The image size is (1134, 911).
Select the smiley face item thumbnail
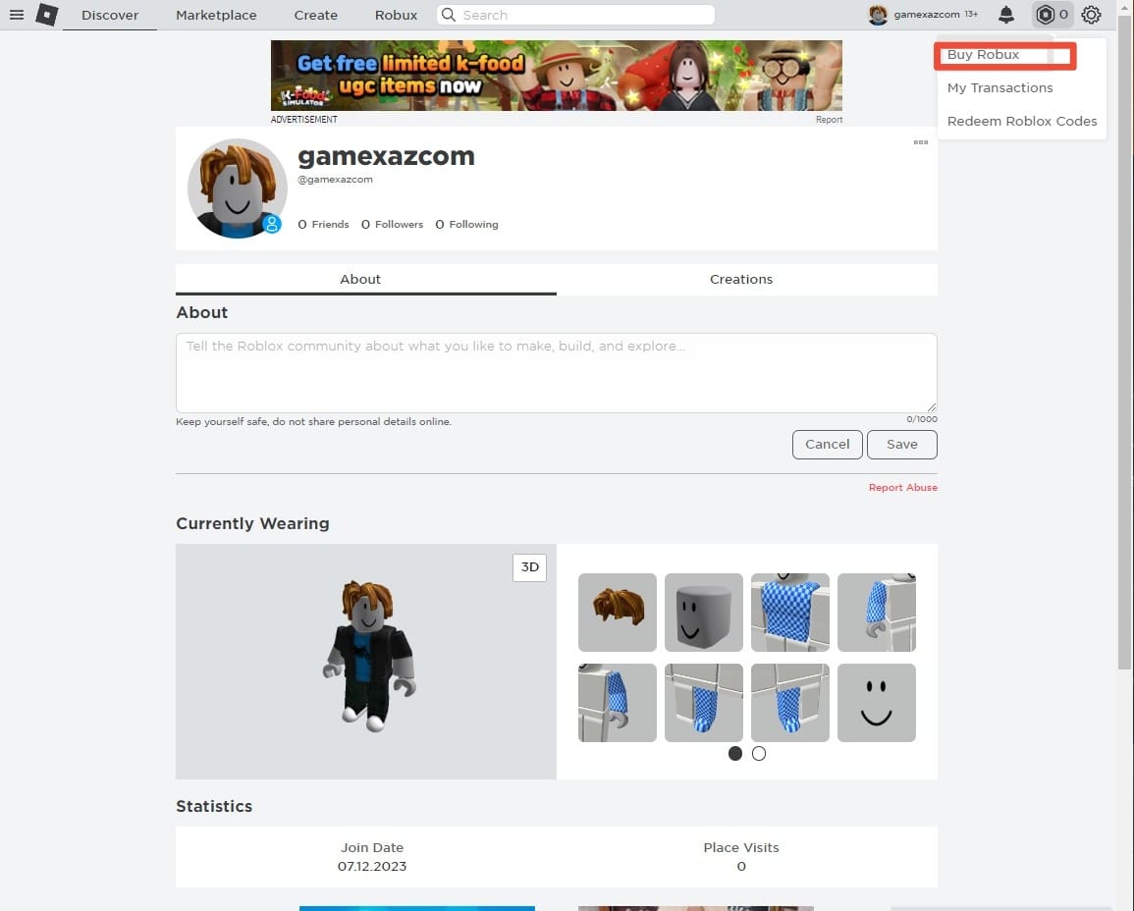[877, 703]
